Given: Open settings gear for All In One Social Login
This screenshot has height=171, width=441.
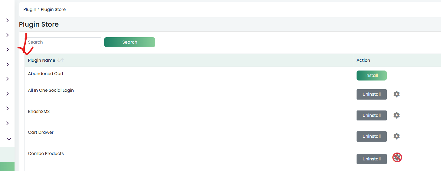Looking at the screenshot, I should click(397, 94).
